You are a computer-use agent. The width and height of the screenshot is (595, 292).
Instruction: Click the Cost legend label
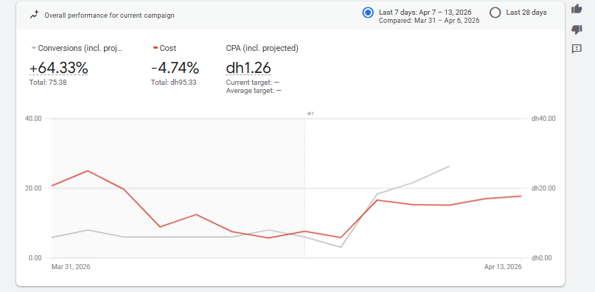click(x=167, y=48)
